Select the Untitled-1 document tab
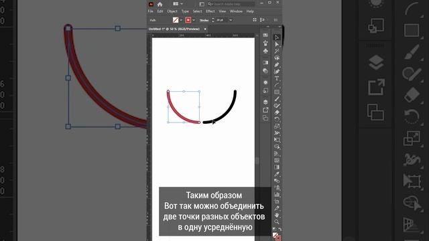Screen dimensions: 429x241 pos(174,29)
